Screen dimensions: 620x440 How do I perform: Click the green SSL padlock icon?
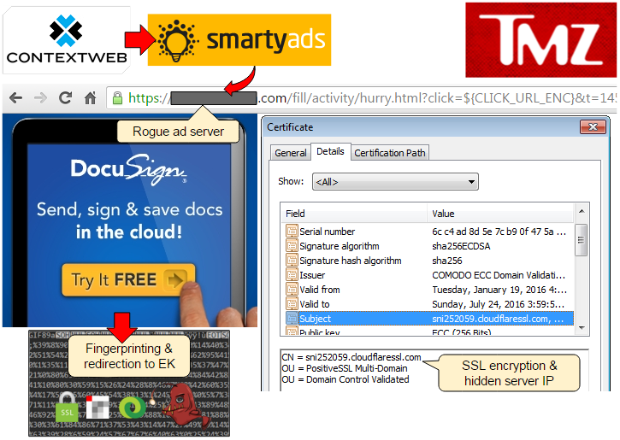[x=67, y=408]
